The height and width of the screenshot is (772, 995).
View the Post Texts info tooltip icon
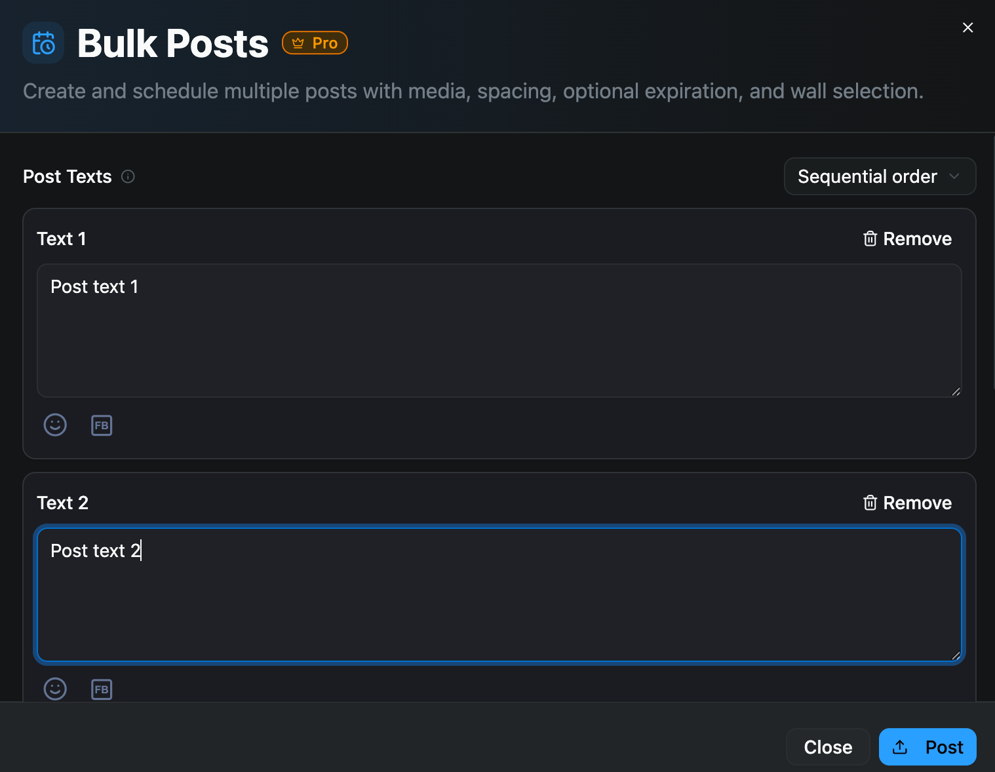coord(128,176)
